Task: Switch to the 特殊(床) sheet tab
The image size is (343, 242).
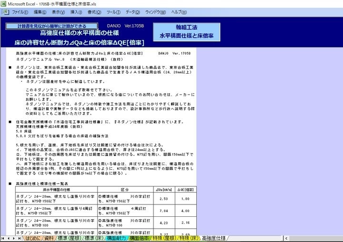Action: pos(189,238)
